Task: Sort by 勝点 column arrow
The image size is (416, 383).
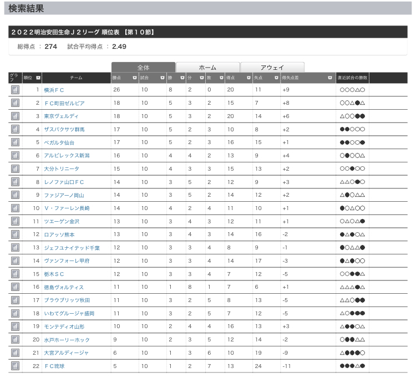Action: coord(134,78)
